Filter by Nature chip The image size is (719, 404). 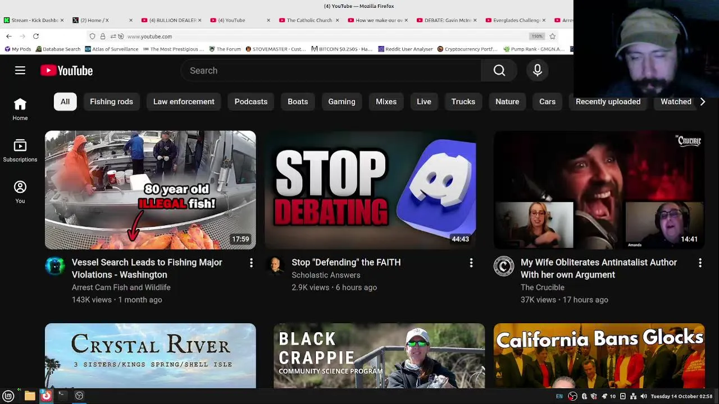point(507,102)
